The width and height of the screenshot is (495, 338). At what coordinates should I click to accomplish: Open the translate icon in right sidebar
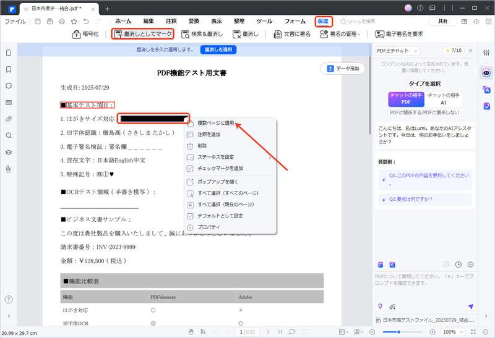(486, 90)
